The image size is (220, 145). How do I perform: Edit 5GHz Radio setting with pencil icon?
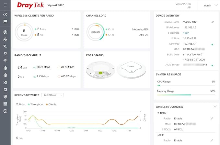coord(212,140)
